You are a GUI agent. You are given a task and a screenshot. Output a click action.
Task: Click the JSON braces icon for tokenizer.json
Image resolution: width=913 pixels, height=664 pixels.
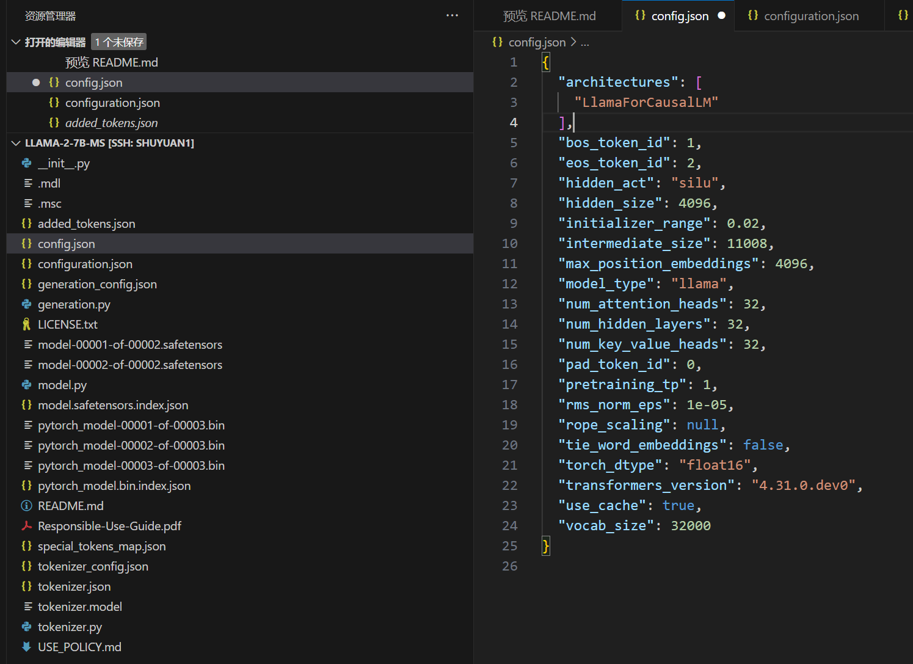point(27,586)
